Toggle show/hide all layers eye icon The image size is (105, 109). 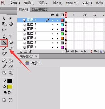point(53,15)
